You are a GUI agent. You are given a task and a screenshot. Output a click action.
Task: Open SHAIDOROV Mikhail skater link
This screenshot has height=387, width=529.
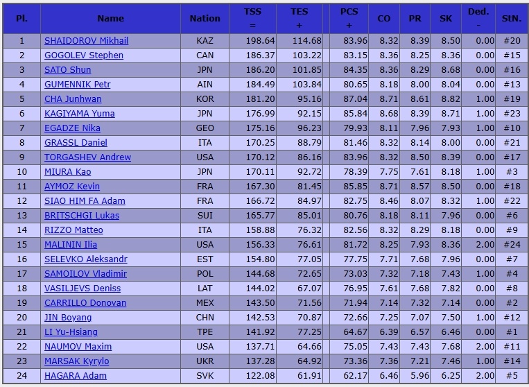click(87, 41)
